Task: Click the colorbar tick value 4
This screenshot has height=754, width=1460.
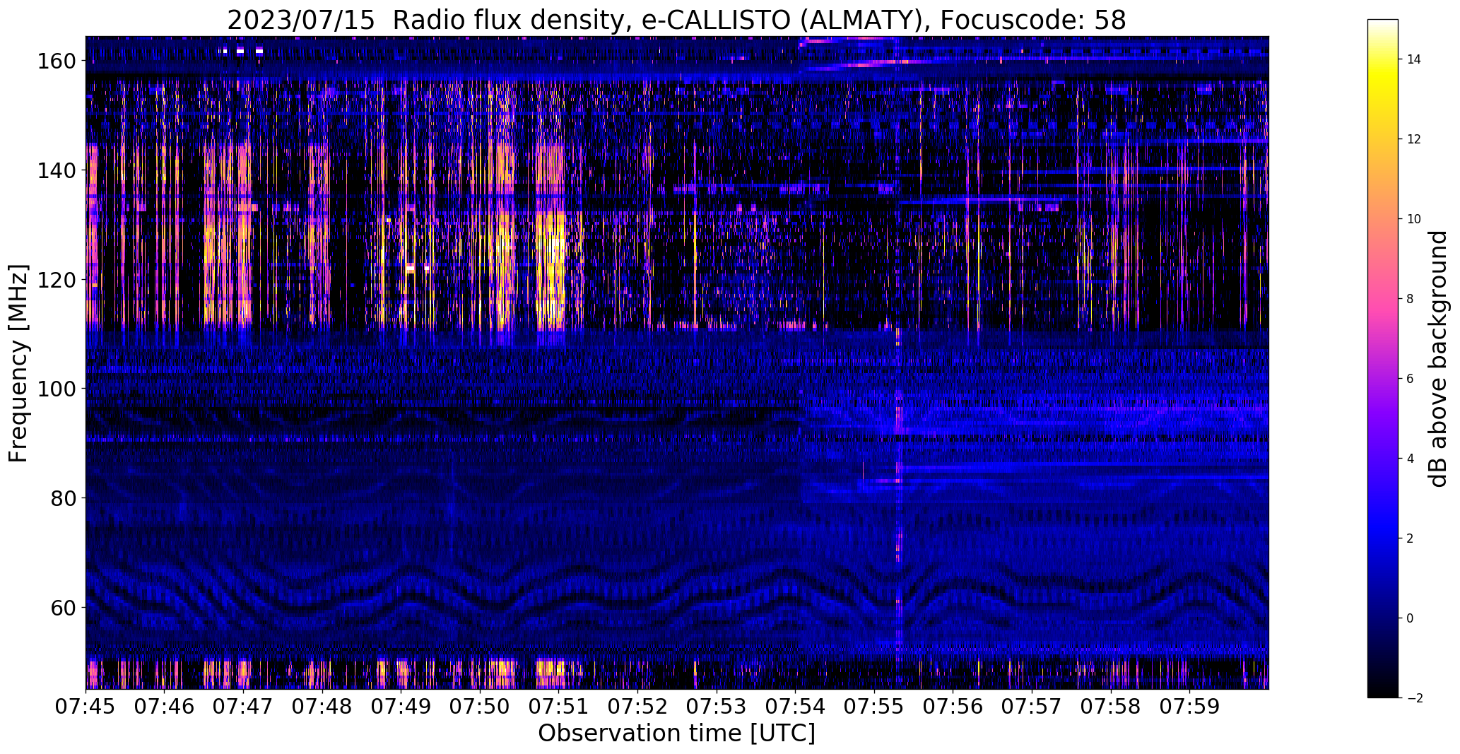Action: point(1411,459)
